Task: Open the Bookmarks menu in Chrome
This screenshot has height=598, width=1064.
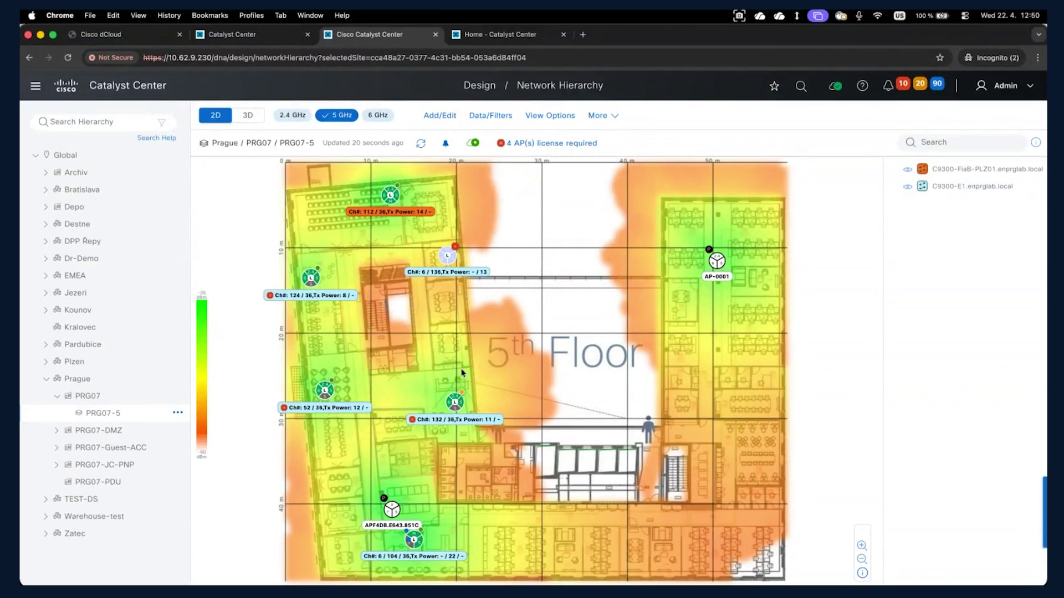Action: tap(209, 16)
